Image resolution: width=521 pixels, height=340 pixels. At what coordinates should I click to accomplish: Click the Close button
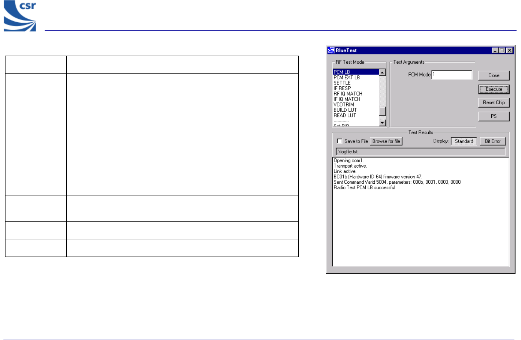pos(494,75)
